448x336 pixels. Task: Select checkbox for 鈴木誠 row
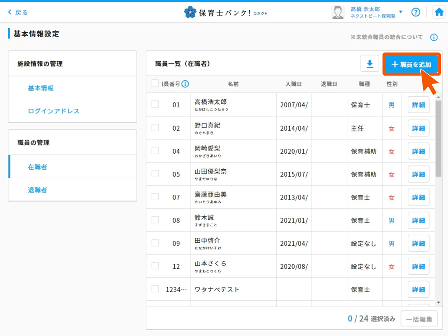(x=155, y=220)
